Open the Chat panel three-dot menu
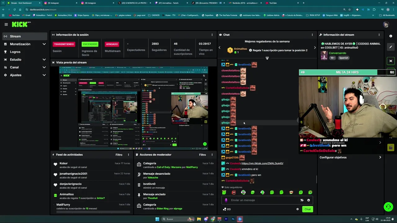Image resolution: width=397 pixels, height=223 pixels. pyautogui.click(x=312, y=35)
